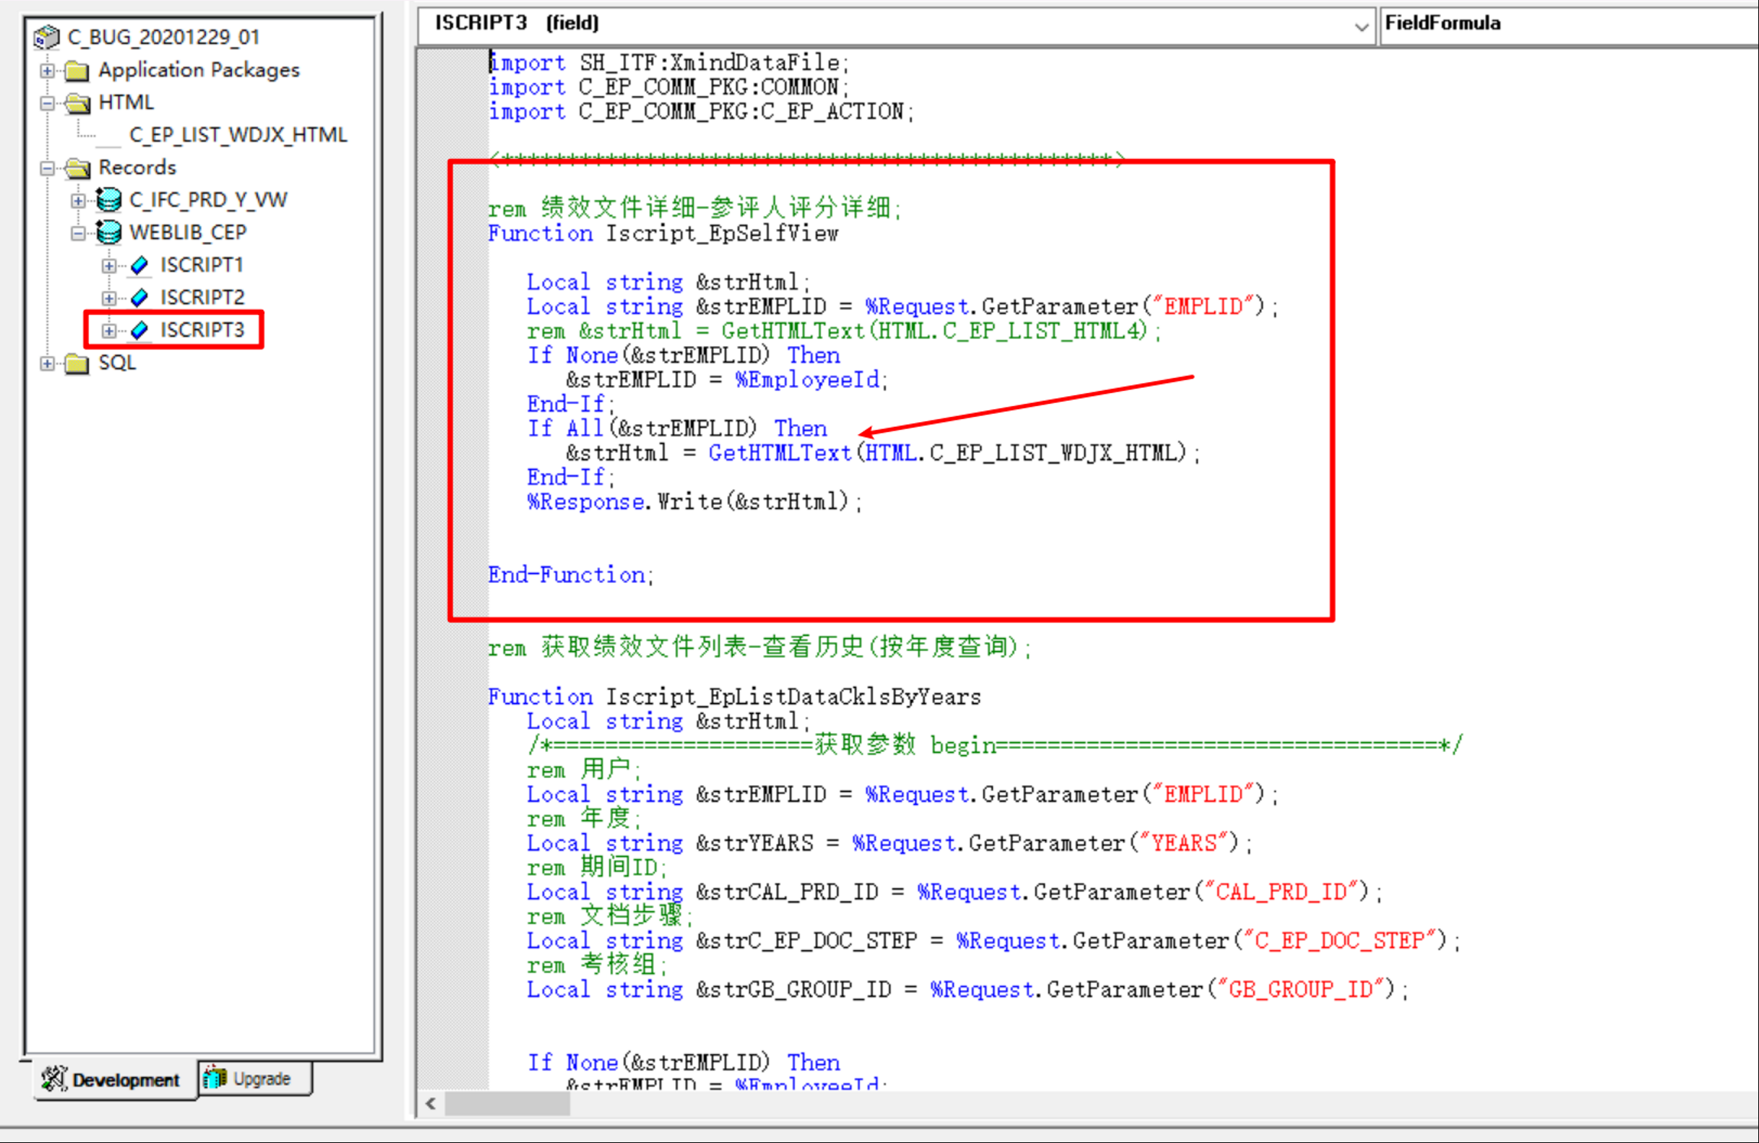Click the "YEARS" string in GetParameter
The image size is (1759, 1143).
pyautogui.click(x=1183, y=843)
